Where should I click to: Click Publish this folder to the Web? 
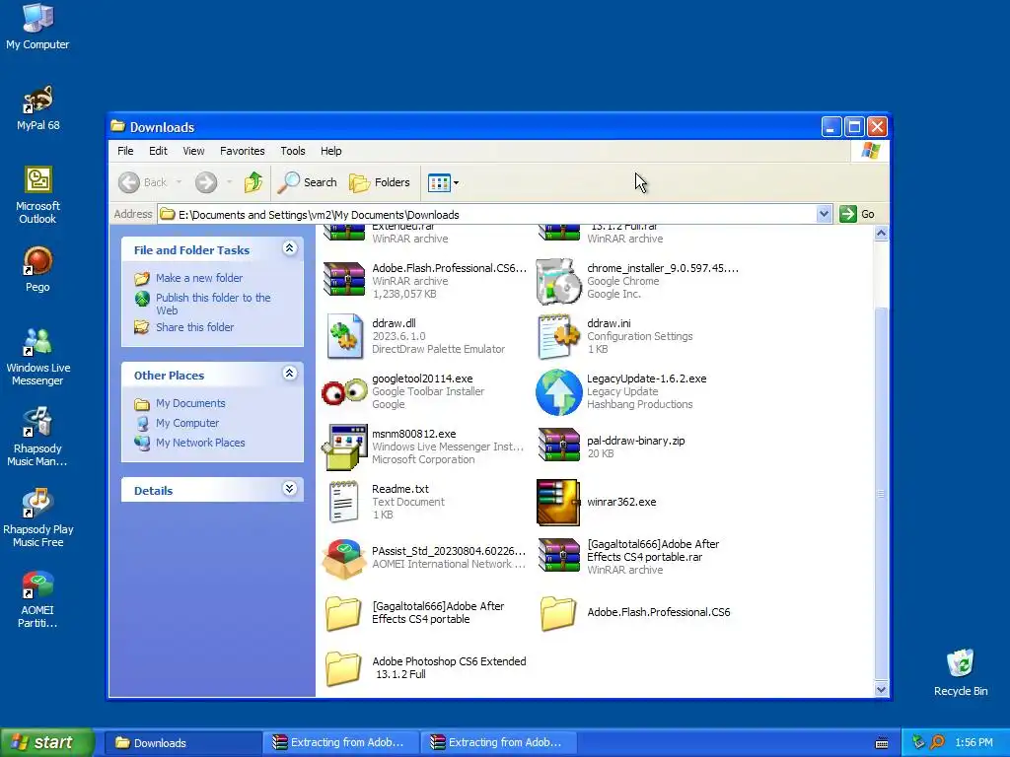(213, 304)
